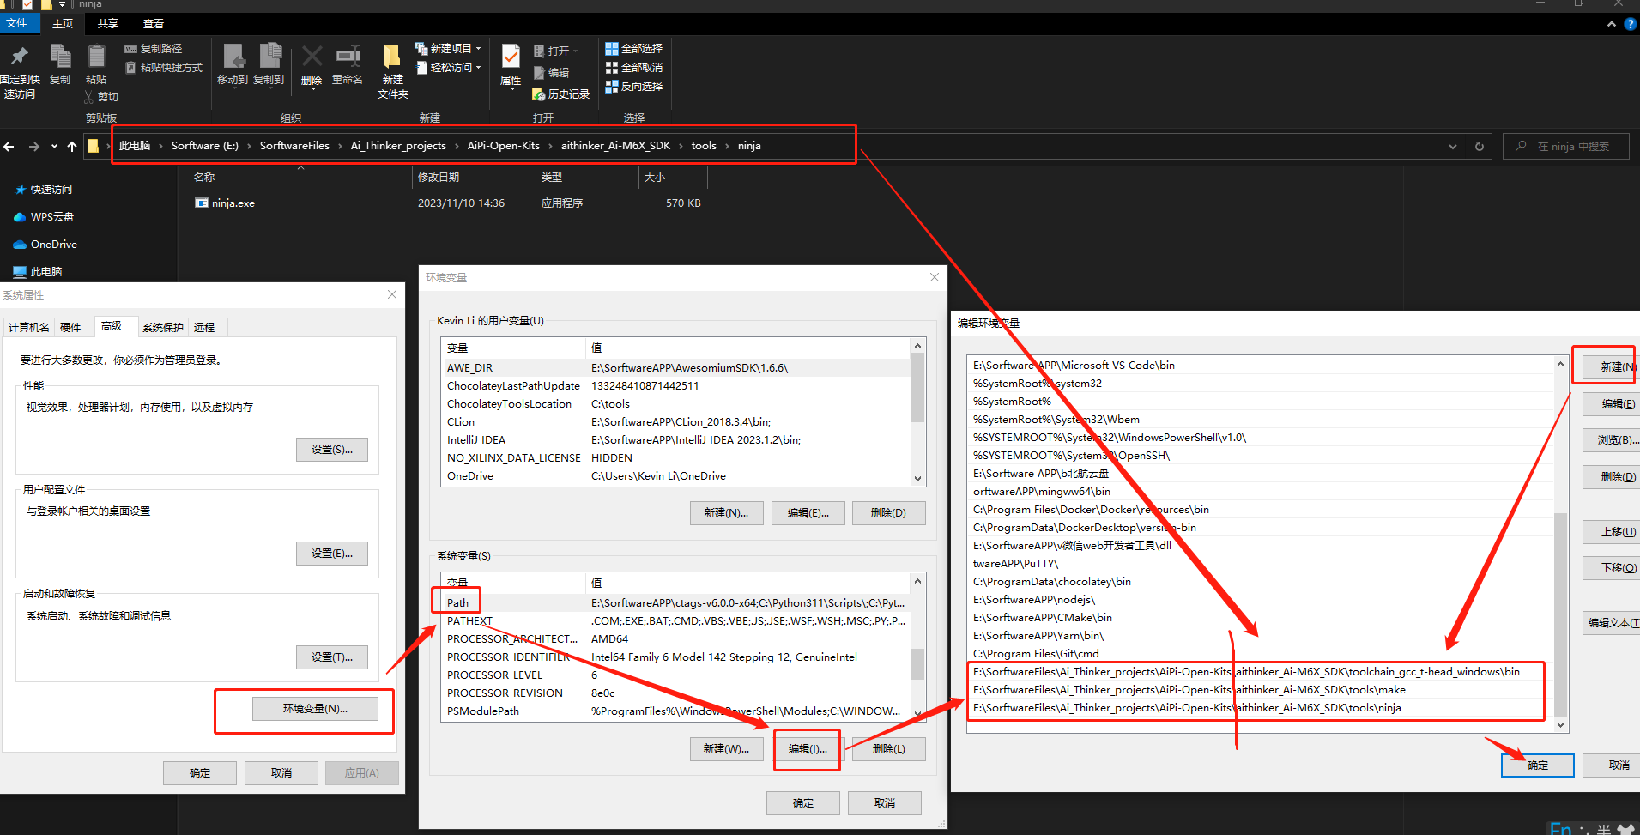Click the blue Help question mark icon
The height and width of the screenshot is (835, 1640).
point(1630,24)
